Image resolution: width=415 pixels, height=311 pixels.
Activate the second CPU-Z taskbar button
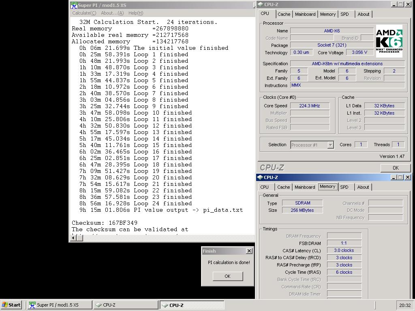(192, 305)
